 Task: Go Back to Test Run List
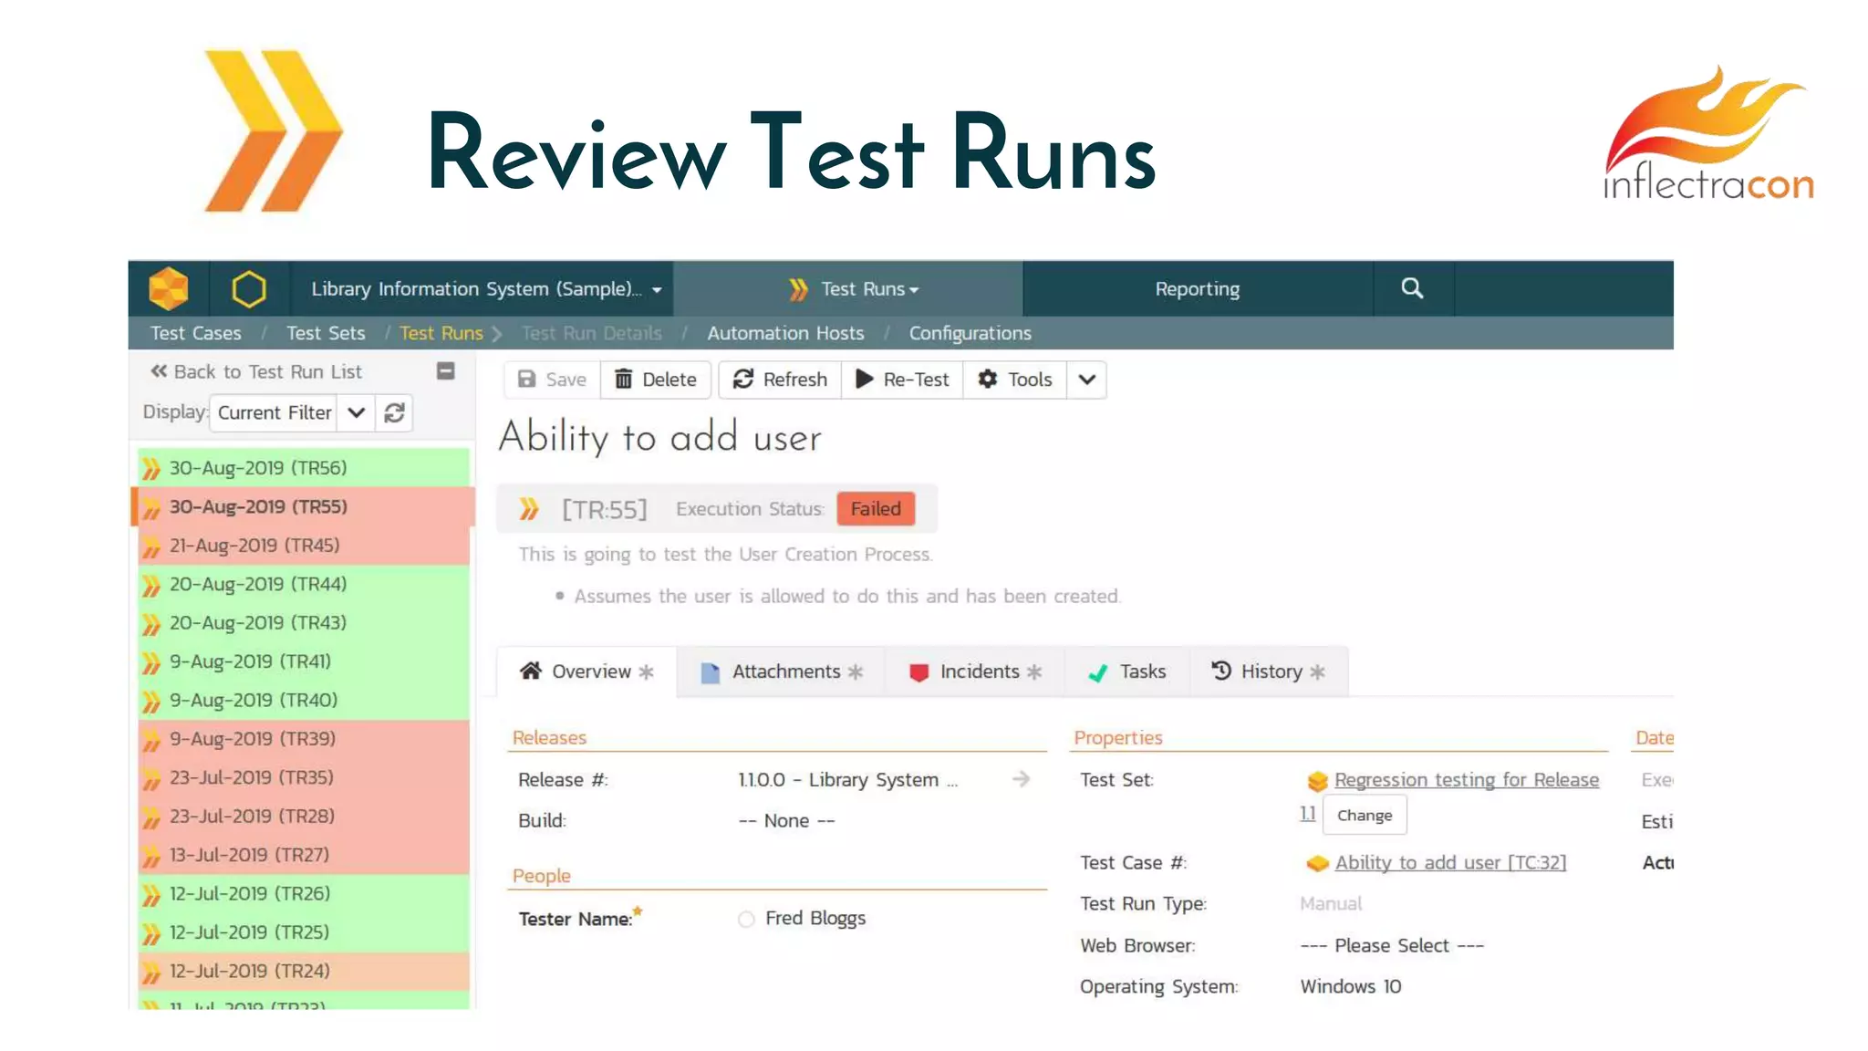256,372
